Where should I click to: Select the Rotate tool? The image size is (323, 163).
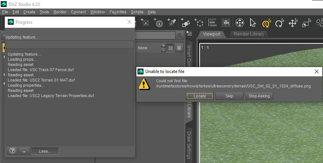pos(280,23)
